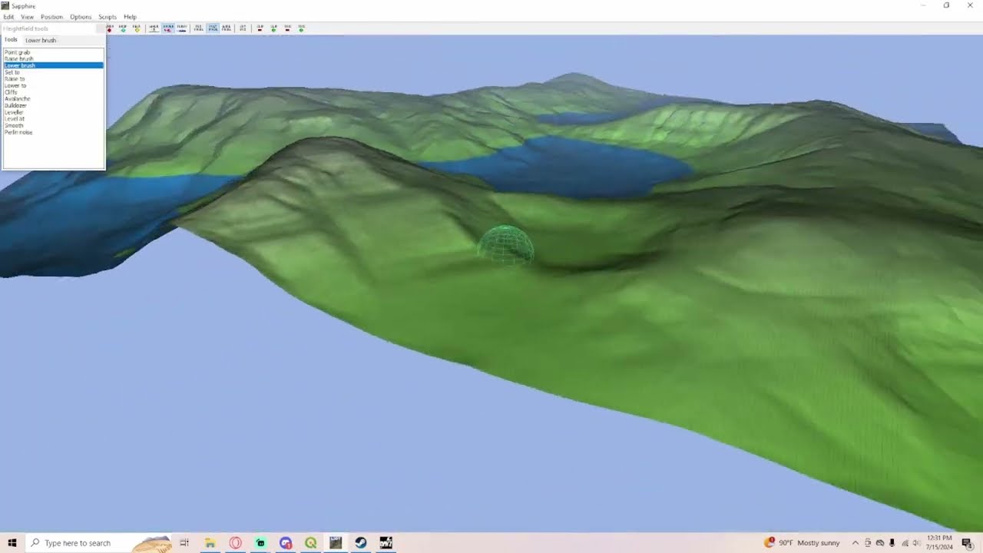Screen dimensions: 983x553
Task: Open the View menu
Action: pos(27,17)
